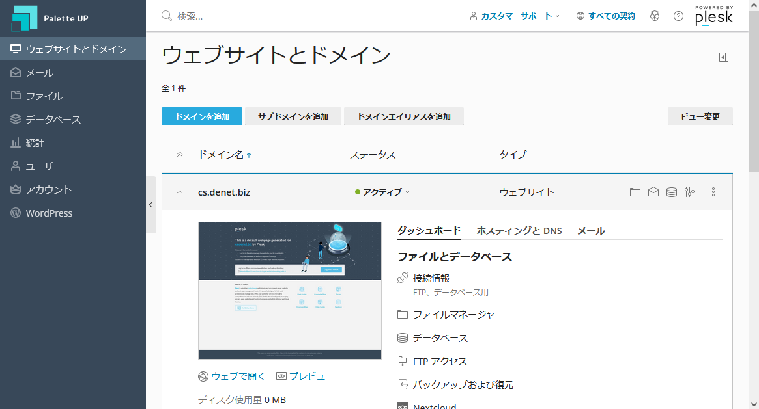
Task: Click the ステータス column header
Action: point(373,155)
